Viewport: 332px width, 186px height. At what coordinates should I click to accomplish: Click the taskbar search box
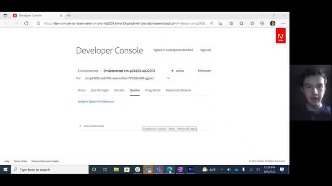pos(50,170)
